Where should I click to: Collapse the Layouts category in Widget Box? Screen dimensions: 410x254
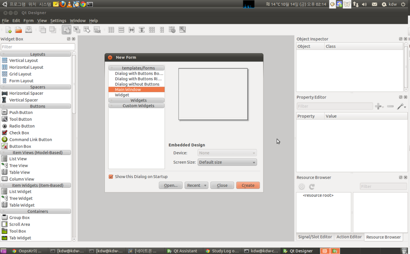tap(36, 54)
